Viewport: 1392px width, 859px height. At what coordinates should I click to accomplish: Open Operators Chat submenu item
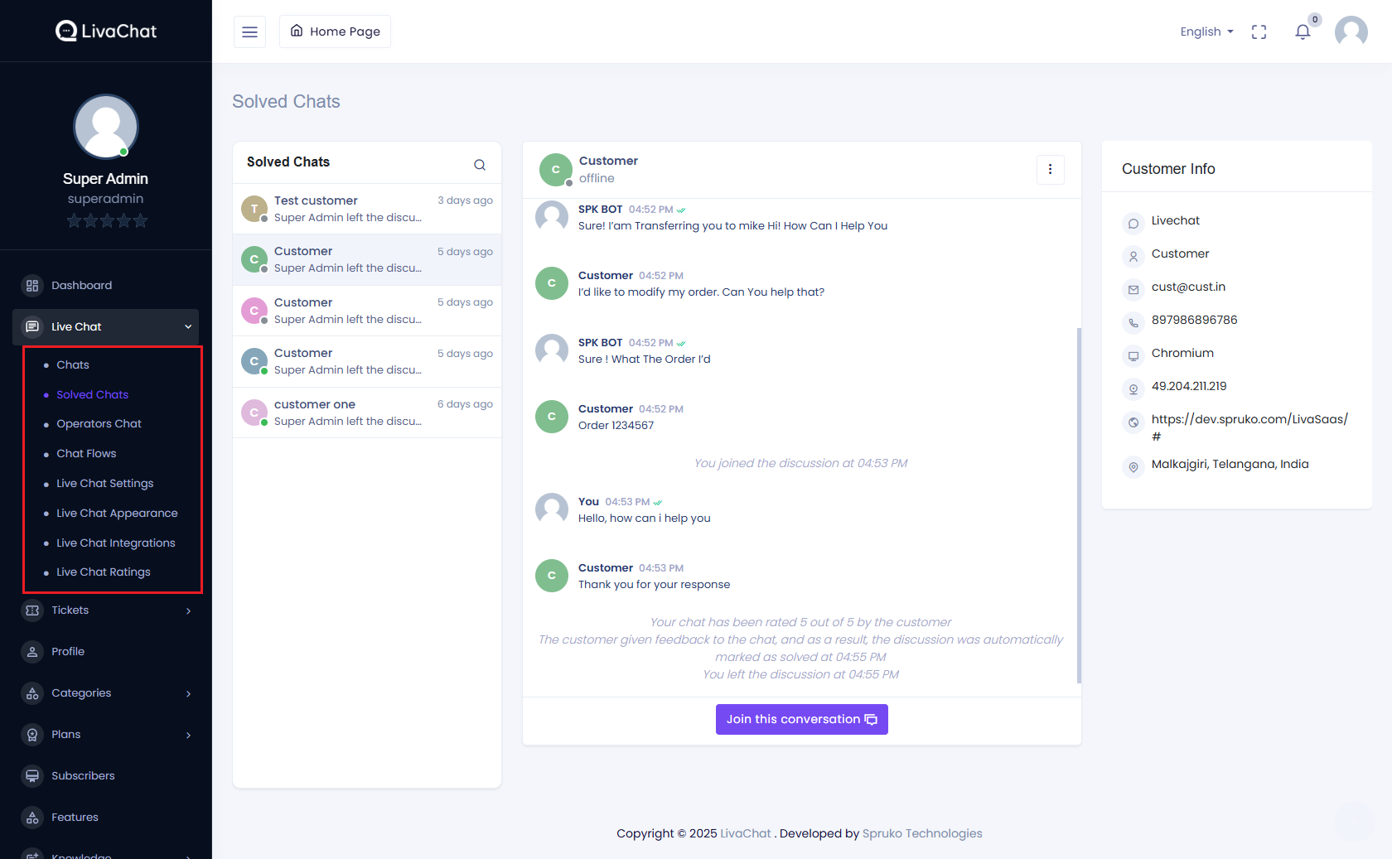pos(99,424)
